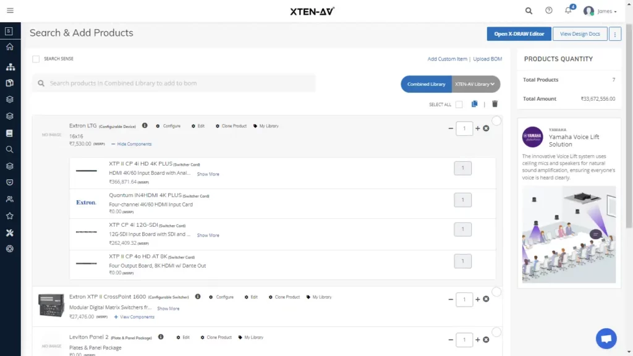
Task: Enable the Search Sense checkbox
Action: [36, 59]
